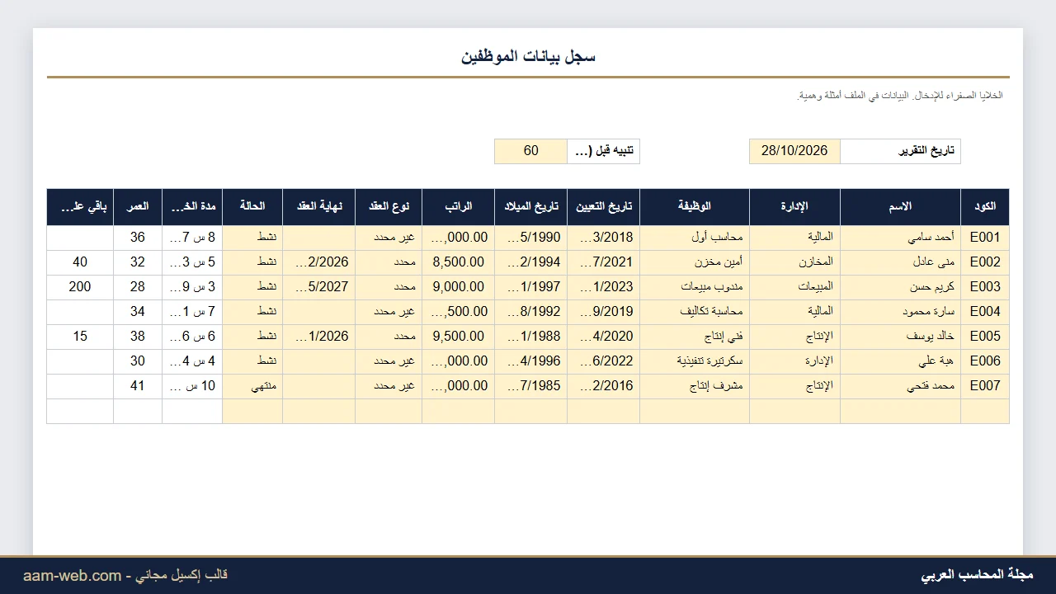Click the salary cell 9,000.00
Image resolution: width=1056 pixels, height=594 pixels.
[458, 287]
